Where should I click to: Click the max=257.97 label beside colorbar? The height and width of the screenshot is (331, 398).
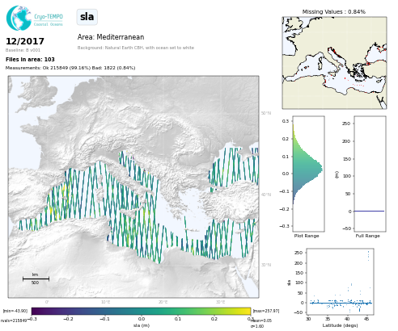pyautogui.click(x=266, y=311)
